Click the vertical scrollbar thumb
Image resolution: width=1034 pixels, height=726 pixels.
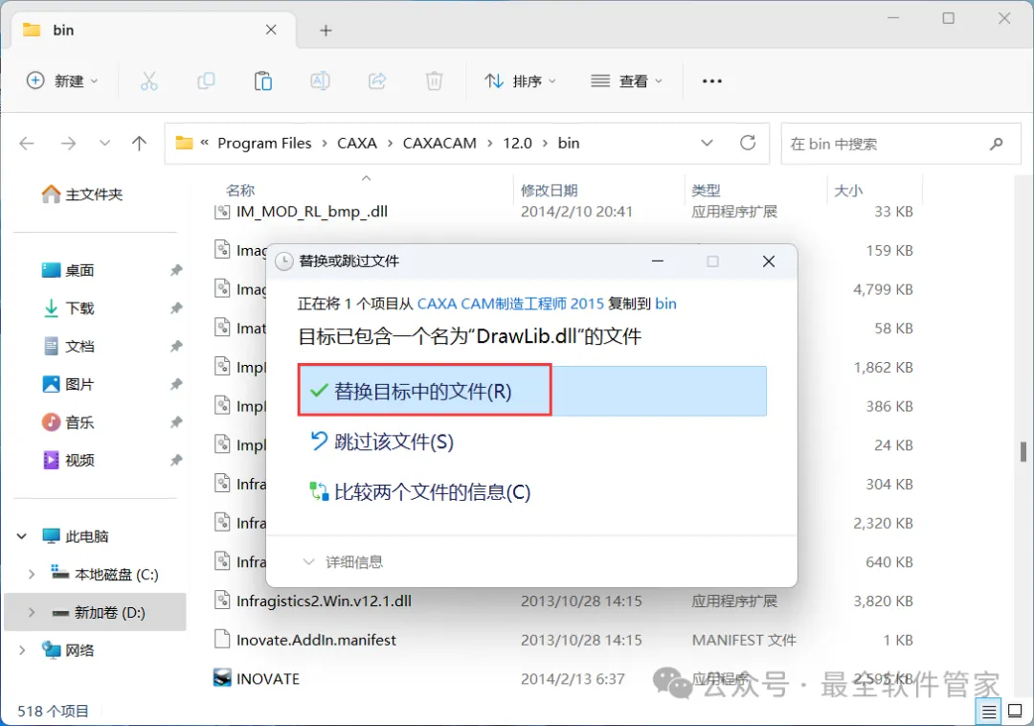point(1023,452)
